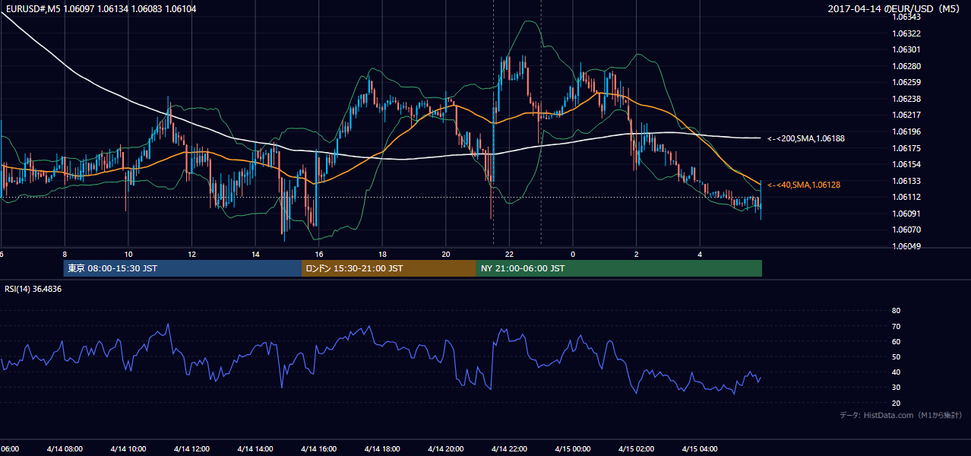Click the 4/15 04:00 time label
Screen dimensions: 971x456
point(701,448)
